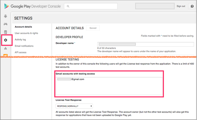Open Email notifications settings
Image resolution: width=197 pixels, height=120 pixels.
click(24, 46)
